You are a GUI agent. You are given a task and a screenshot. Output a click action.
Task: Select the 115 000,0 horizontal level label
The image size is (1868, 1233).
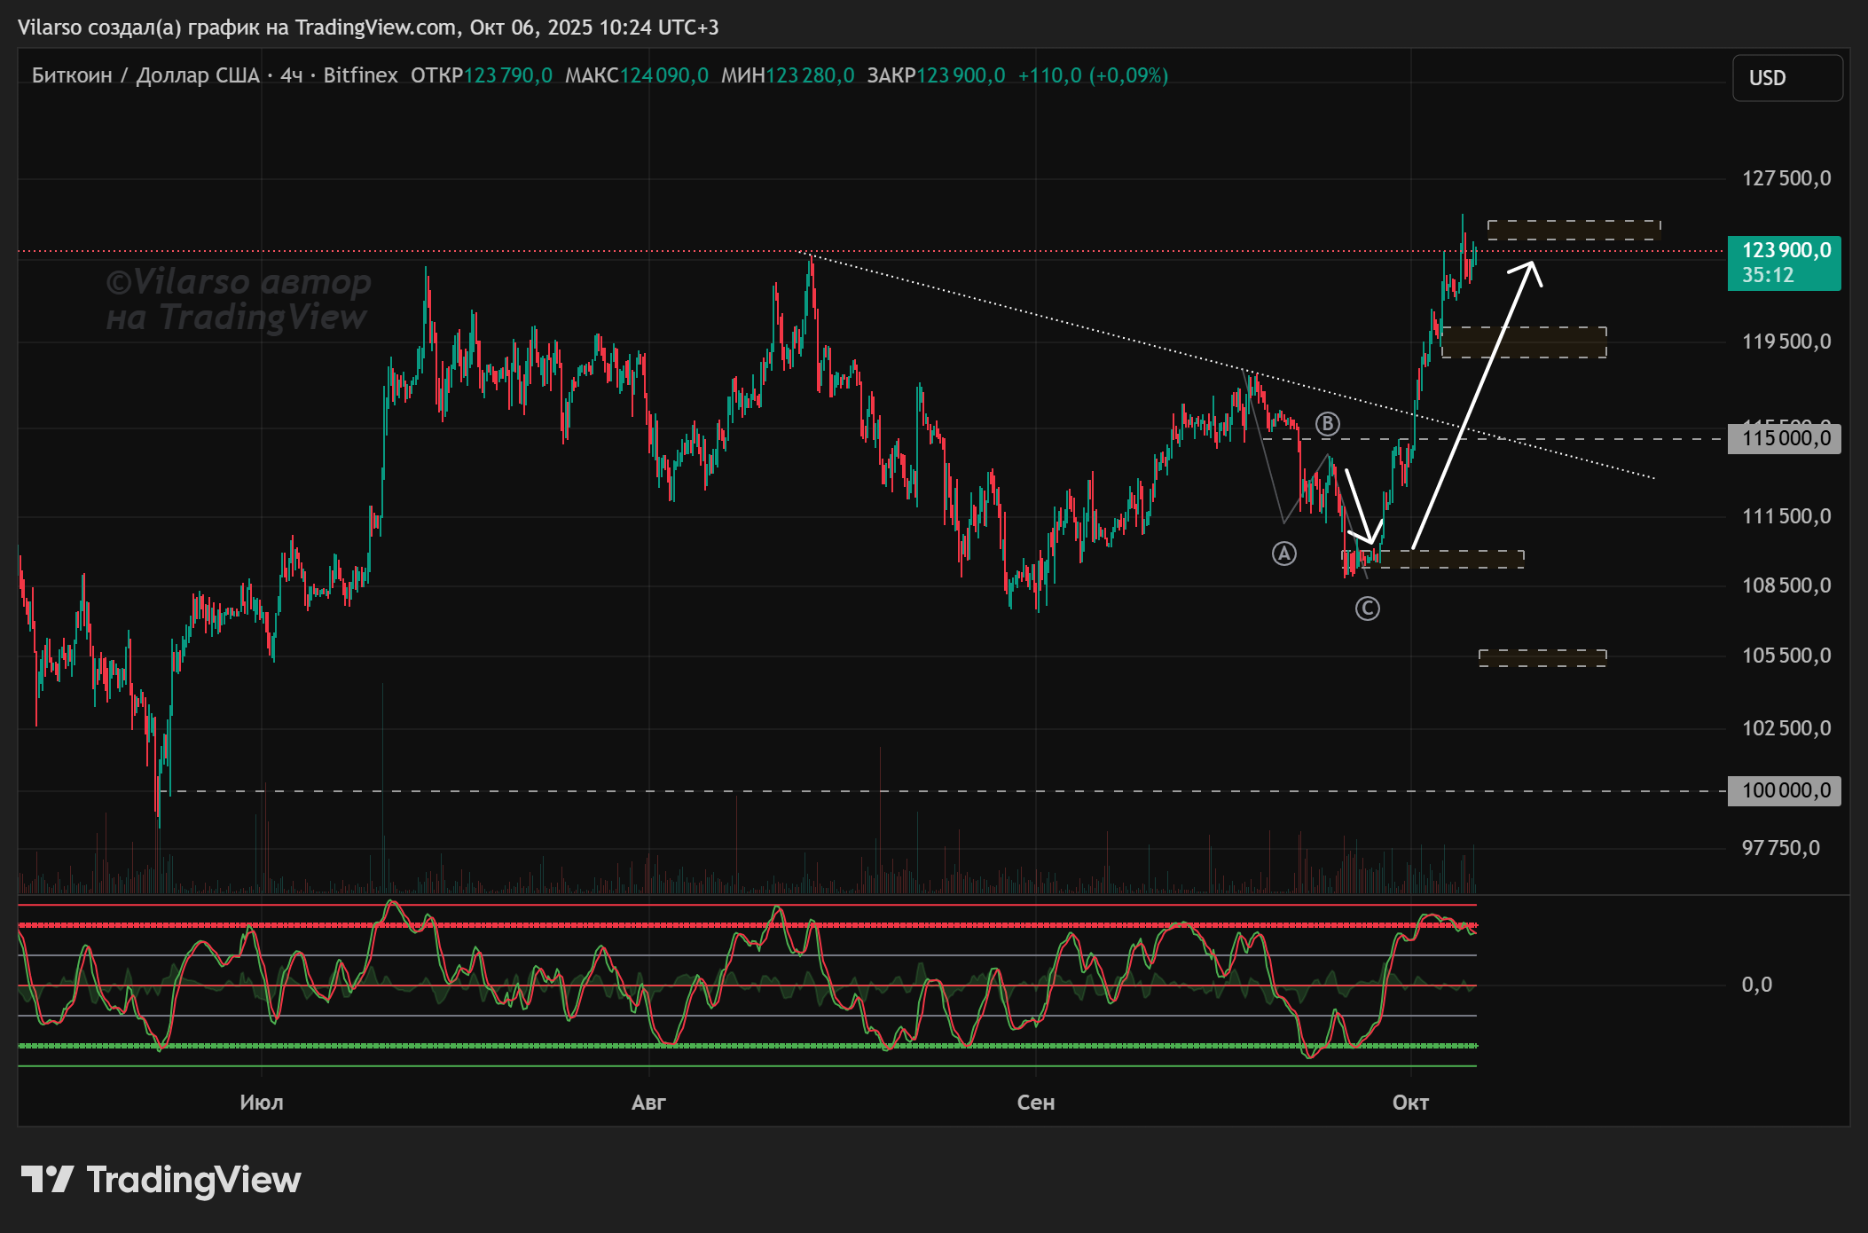coord(1784,438)
